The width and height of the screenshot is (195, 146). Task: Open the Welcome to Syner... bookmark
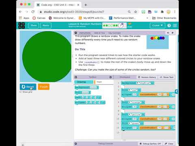click(62, 18)
